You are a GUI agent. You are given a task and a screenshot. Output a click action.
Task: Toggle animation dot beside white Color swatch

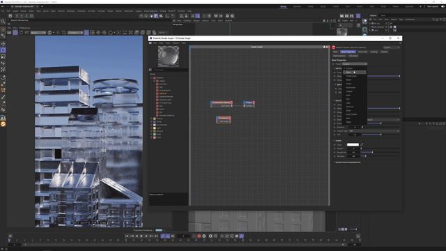point(334,144)
